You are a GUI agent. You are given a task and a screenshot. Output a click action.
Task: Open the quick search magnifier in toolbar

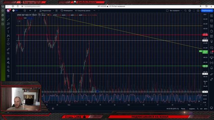[185, 10]
